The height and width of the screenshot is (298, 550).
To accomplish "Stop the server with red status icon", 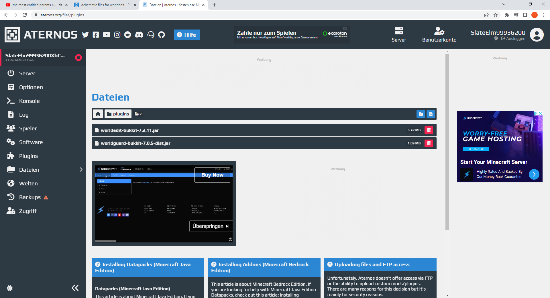I will [78, 58].
